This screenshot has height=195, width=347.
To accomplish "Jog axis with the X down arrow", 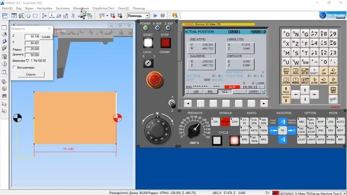I will click(x=282, y=140).
